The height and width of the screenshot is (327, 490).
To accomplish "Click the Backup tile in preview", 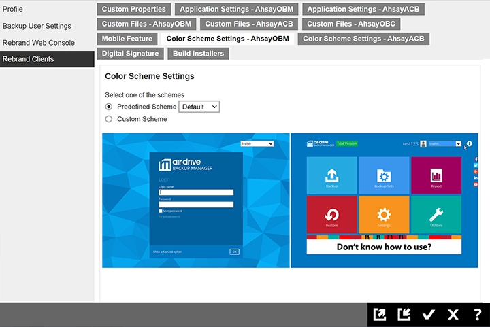I will point(331,175).
